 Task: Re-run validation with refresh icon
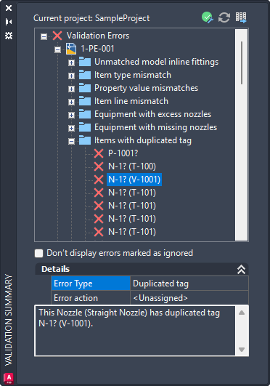[224, 17]
